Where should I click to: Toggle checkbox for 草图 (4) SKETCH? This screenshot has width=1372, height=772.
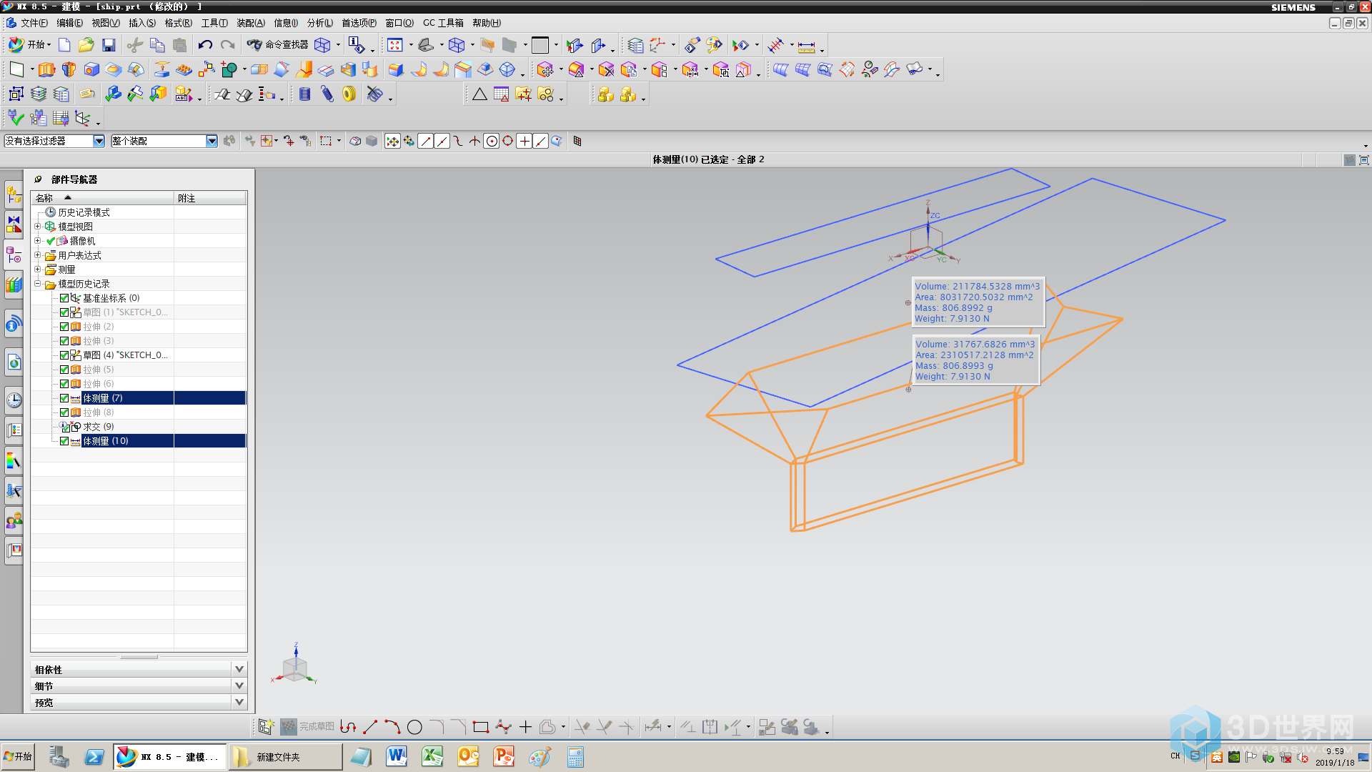point(64,355)
